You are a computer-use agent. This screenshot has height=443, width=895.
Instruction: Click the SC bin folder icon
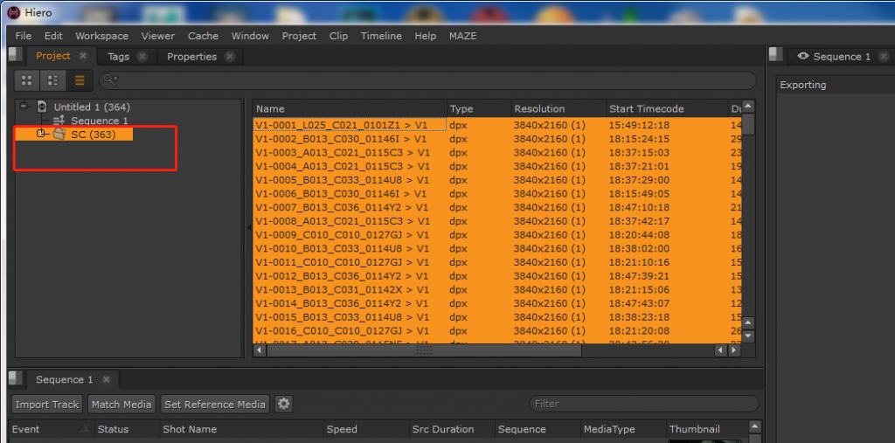59,135
